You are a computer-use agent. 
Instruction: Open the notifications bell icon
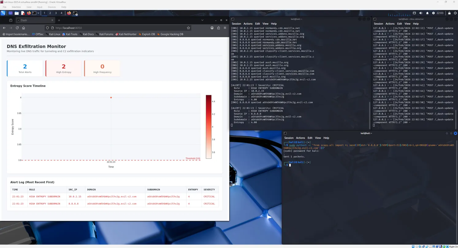[x=427, y=13]
